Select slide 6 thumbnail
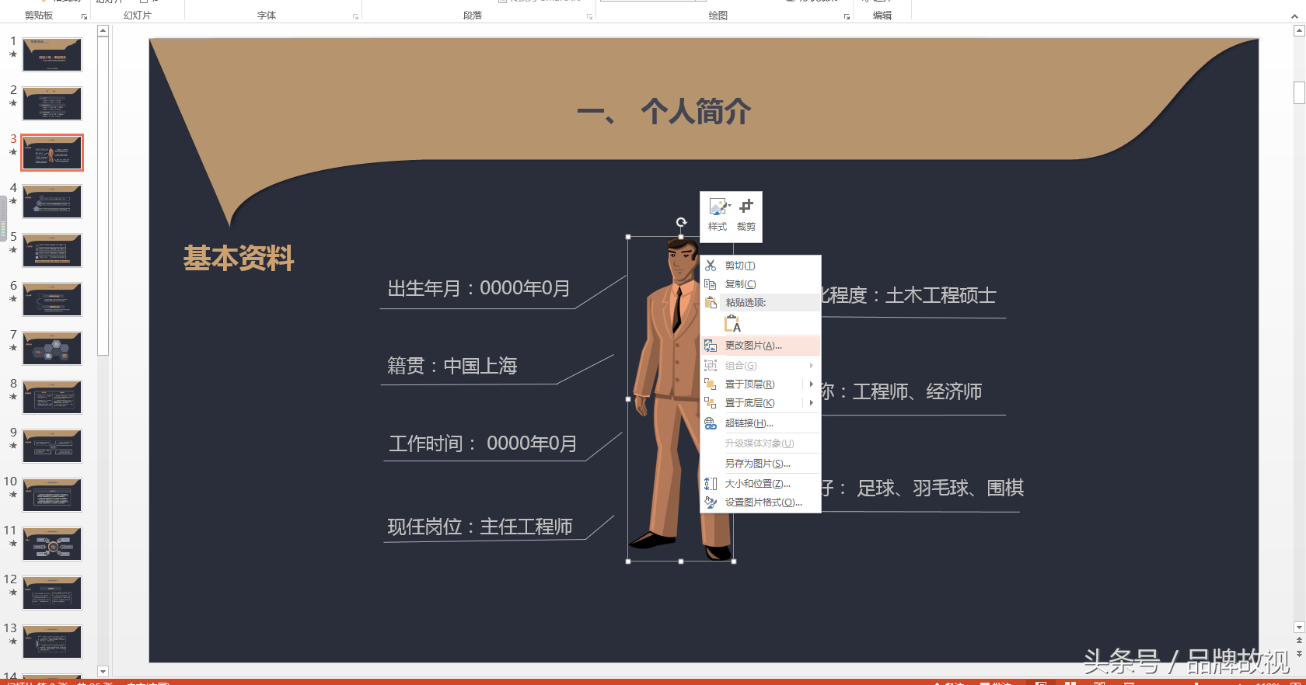The height and width of the screenshot is (685, 1306). [x=52, y=300]
